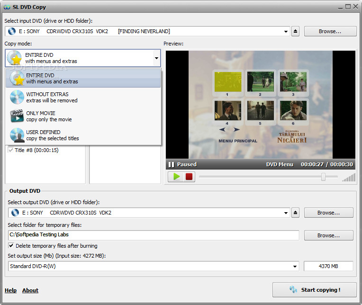Select chapter 5 thumbnail in the preview
This screenshot has width=362, height=305.
coord(261,110)
